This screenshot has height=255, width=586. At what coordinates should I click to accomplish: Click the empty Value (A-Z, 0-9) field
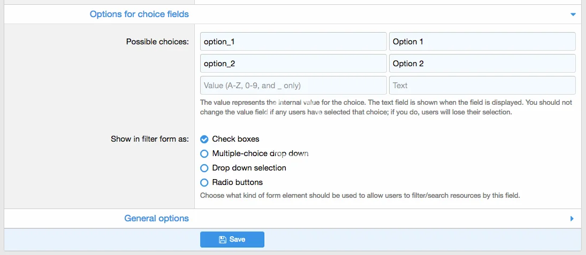click(x=293, y=86)
